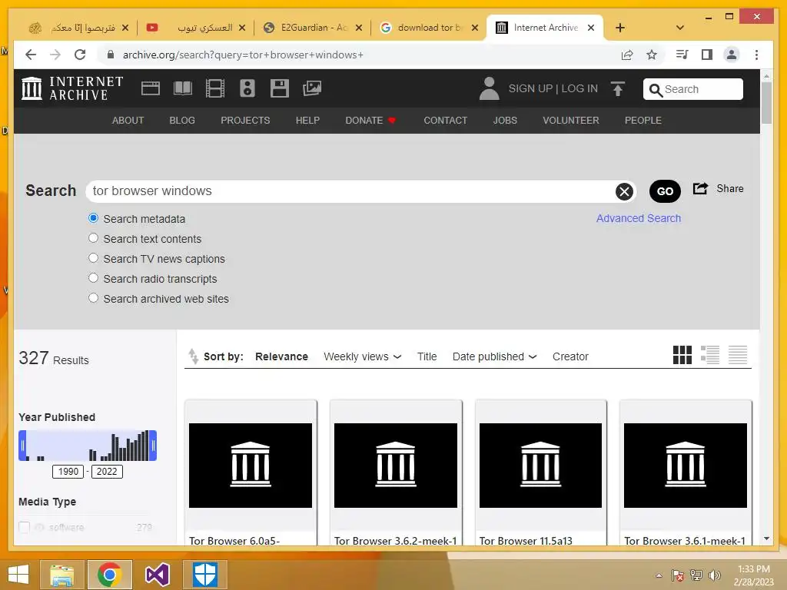Click the Windows Start button
This screenshot has width=787, height=590.
tap(18, 575)
